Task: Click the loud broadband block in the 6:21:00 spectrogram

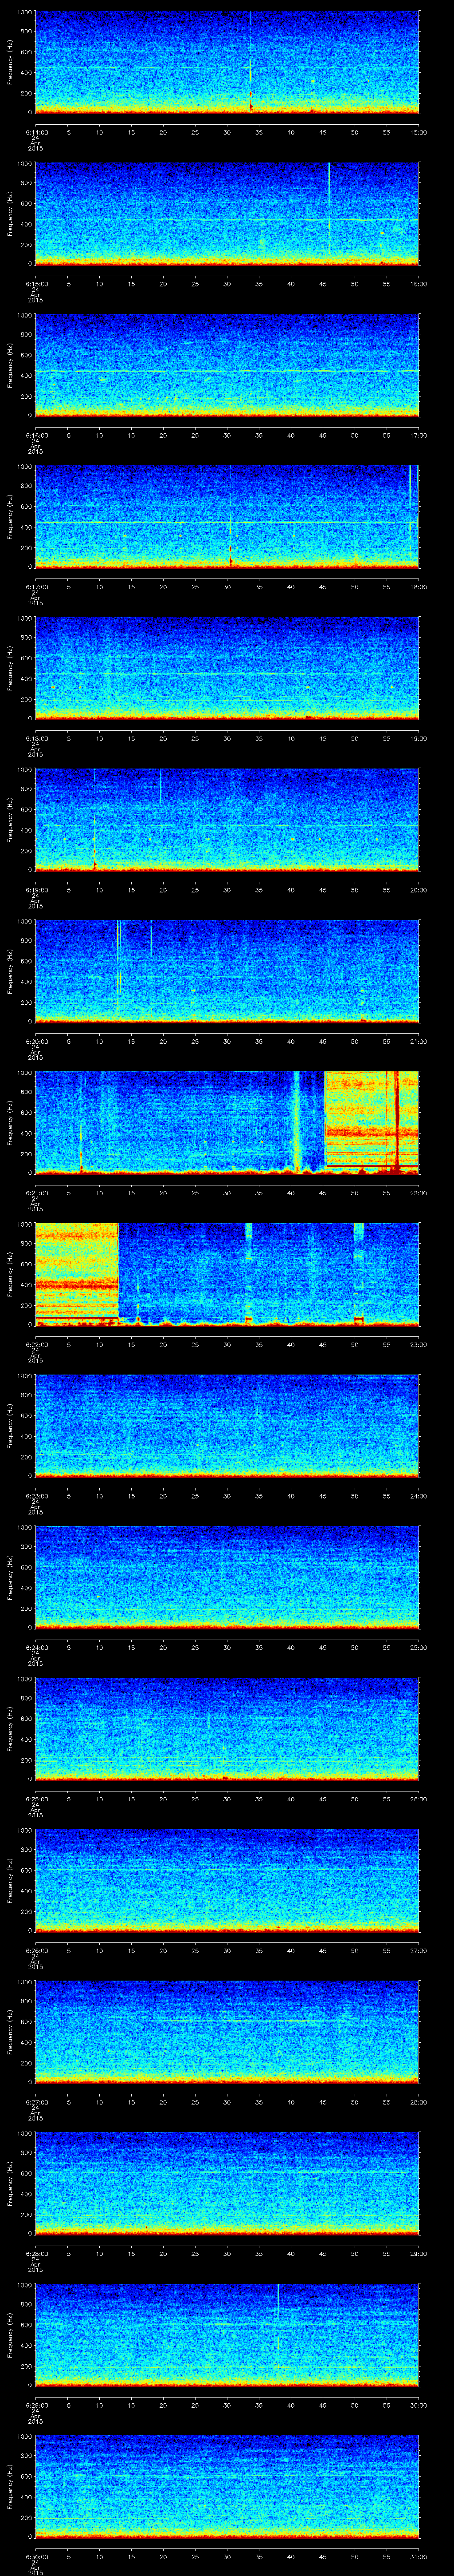Action: pyautogui.click(x=371, y=1123)
